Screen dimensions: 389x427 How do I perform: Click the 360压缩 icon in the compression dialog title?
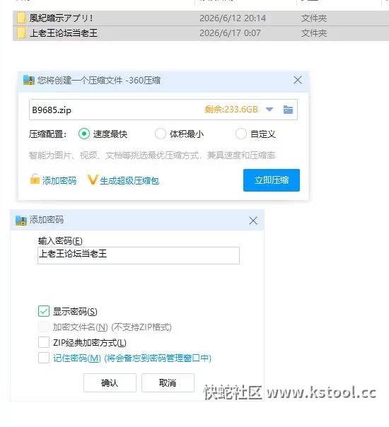29,80
